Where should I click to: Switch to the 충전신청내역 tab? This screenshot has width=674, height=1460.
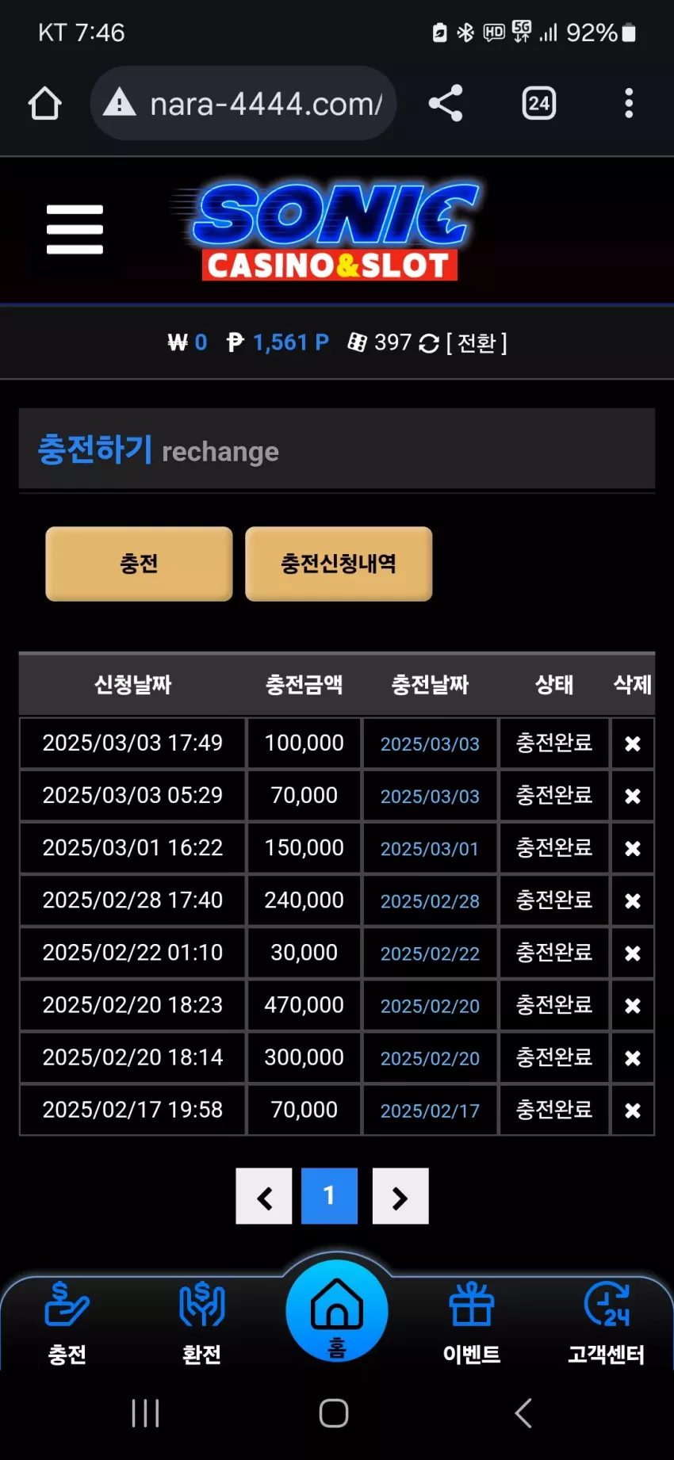pos(339,564)
